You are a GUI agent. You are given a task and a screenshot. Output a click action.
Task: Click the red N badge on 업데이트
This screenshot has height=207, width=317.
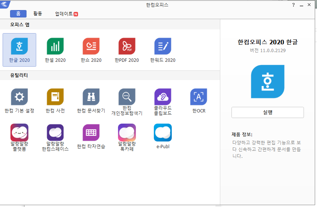[x=76, y=14]
